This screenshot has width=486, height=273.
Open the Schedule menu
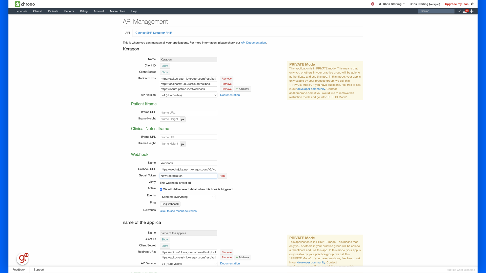(21, 11)
